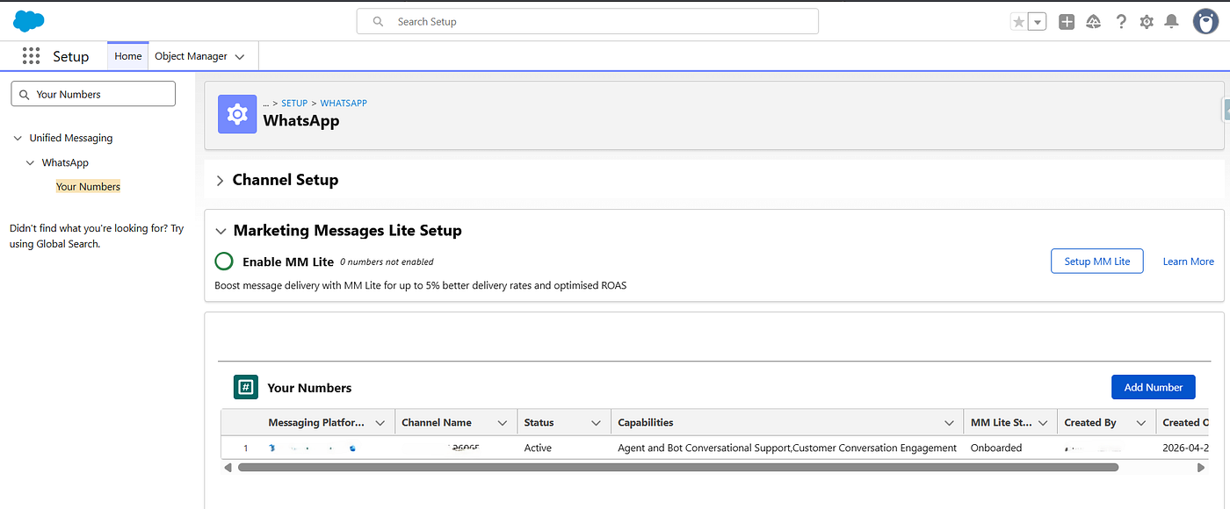Click the table's horizontal scrollbar thumb

[677, 467]
